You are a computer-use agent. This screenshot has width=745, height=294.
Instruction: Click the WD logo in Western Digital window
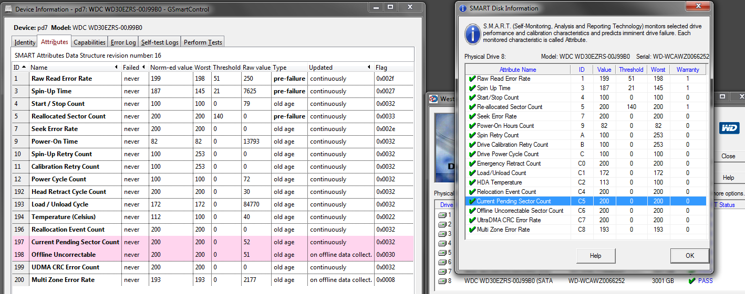(730, 129)
